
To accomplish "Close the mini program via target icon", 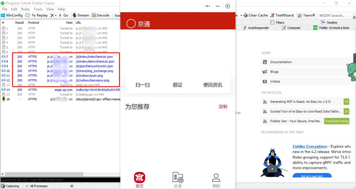I will [228, 6].
